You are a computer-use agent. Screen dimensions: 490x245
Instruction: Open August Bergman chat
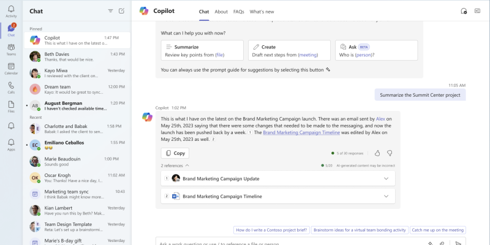77,105
